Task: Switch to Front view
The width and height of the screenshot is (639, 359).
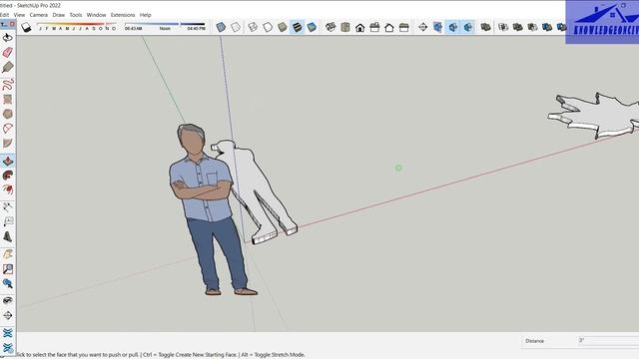Action: click(x=359, y=27)
